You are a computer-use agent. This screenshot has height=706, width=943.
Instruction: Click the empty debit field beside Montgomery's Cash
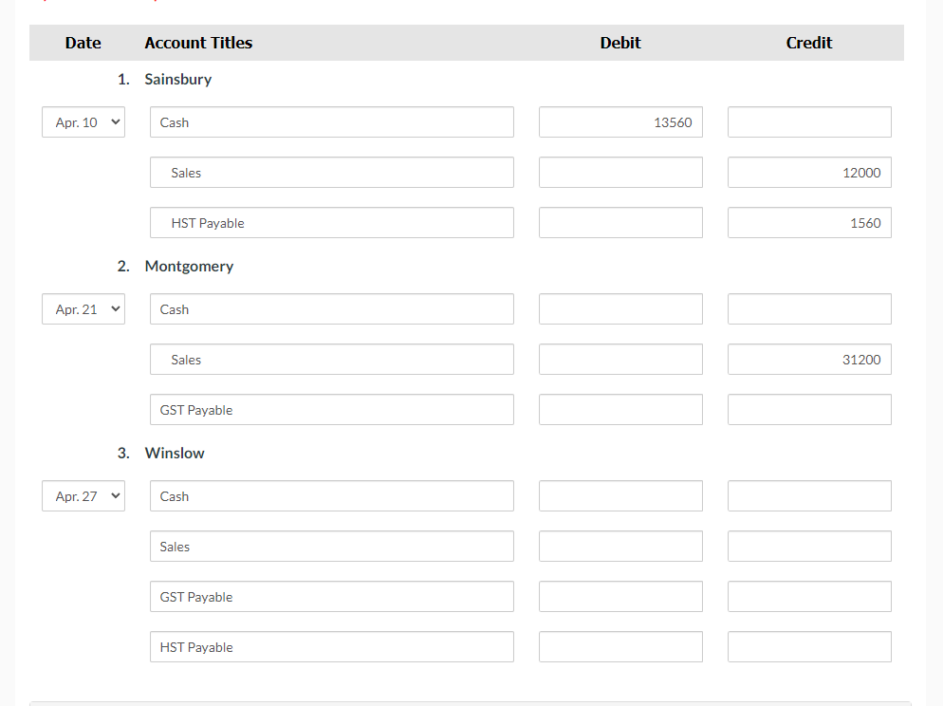[x=619, y=308]
